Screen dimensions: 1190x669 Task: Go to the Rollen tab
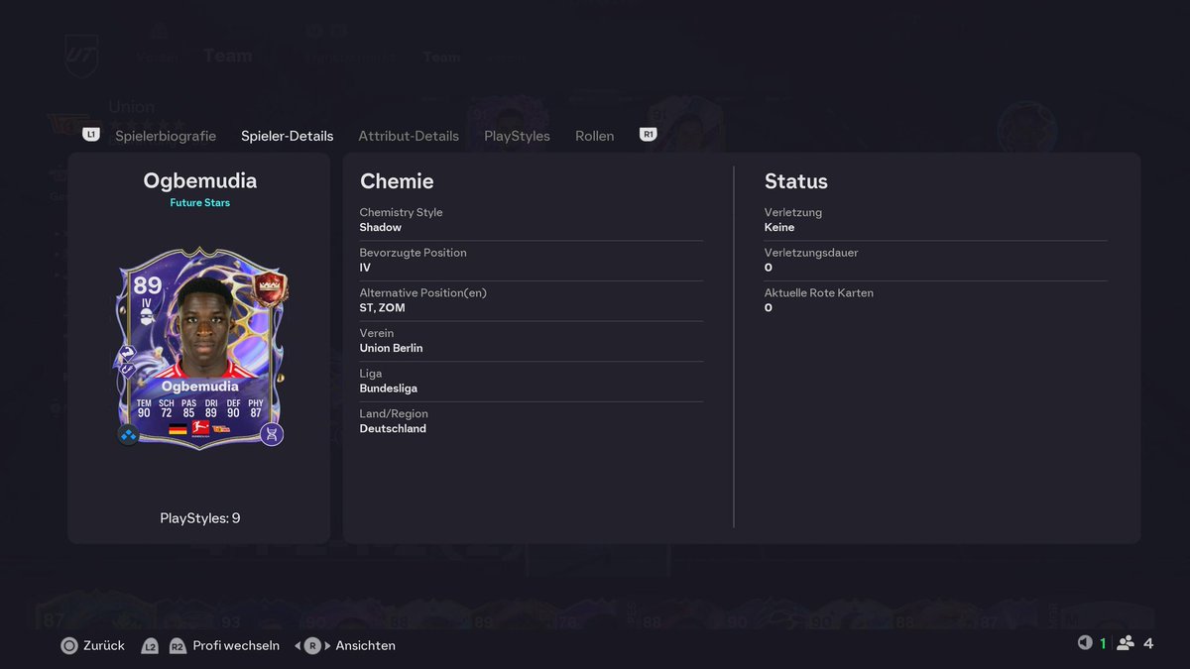[x=595, y=136]
